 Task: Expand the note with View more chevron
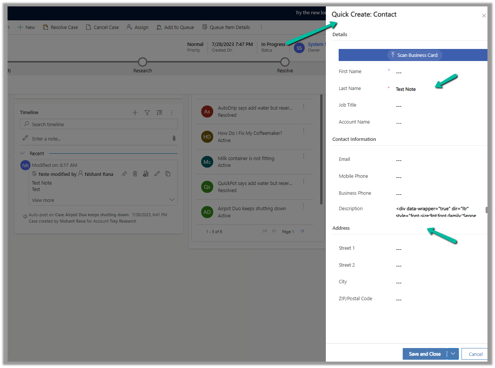(172, 200)
